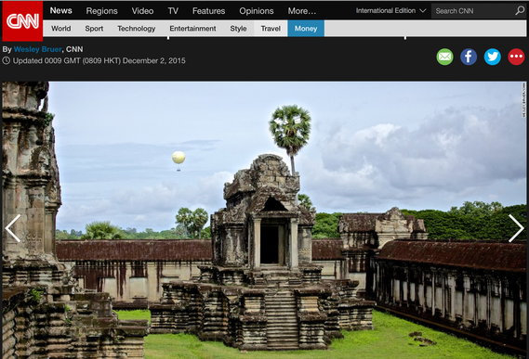The width and height of the screenshot is (529, 359).
Task: Click the search magnifier icon
Action: coord(520,11)
